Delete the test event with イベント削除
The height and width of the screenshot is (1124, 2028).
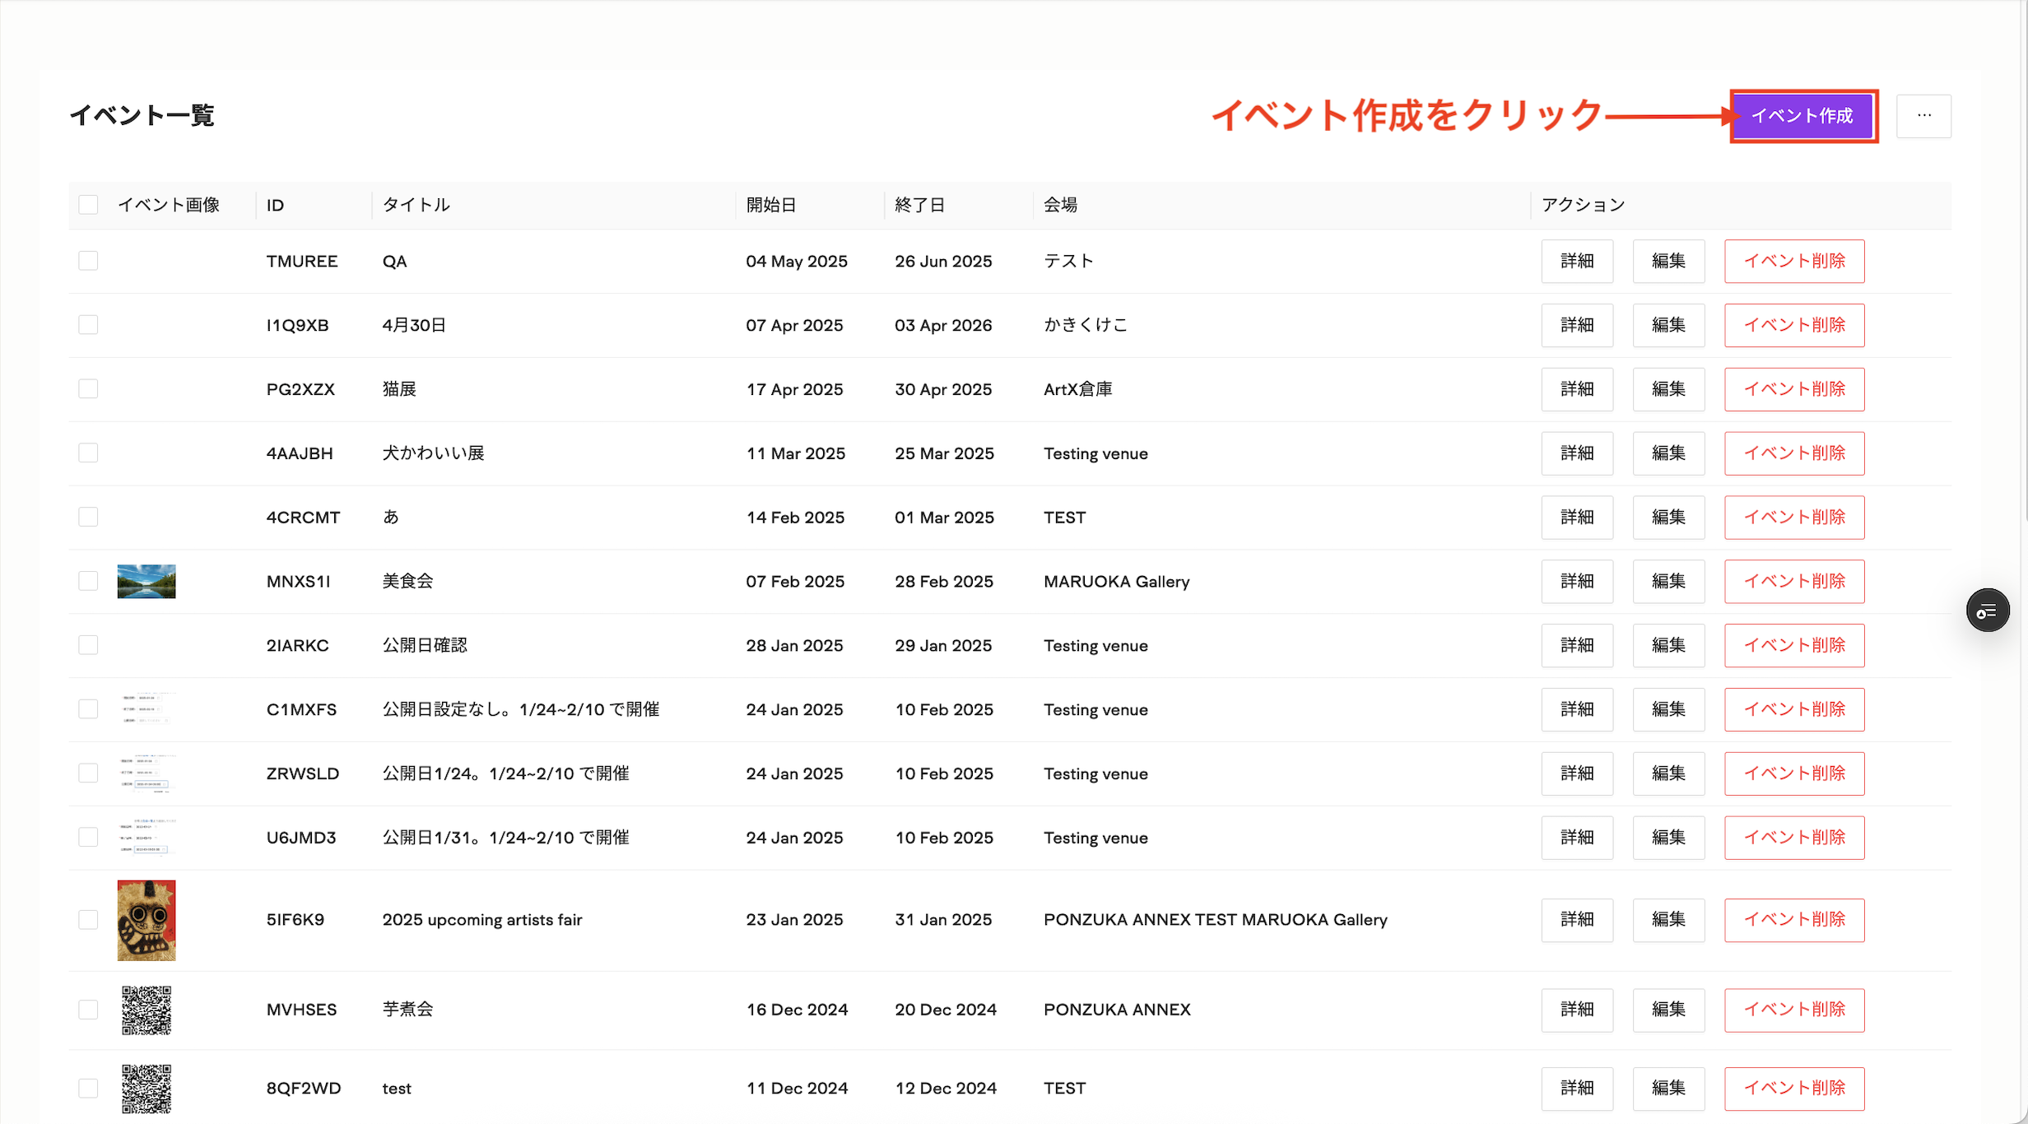pos(1794,1088)
